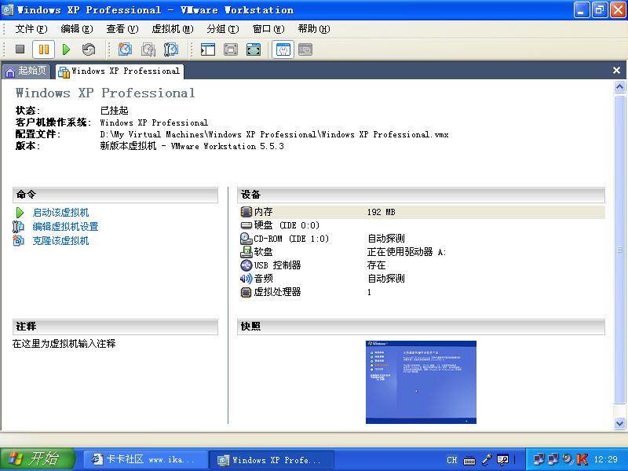The width and height of the screenshot is (628, 471).
Task: Click the console view toolbar icon
Action: (305, 49)
